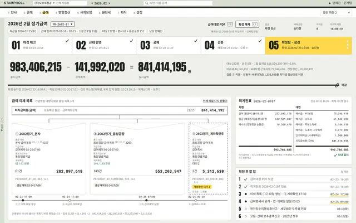Select step 03 공제 card
The height and width of the screenshot is (223, 356).
[x=169, y=45]
